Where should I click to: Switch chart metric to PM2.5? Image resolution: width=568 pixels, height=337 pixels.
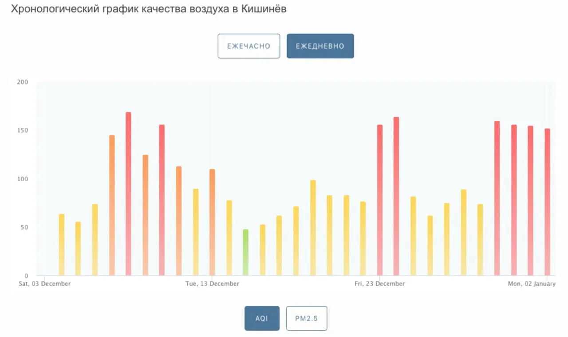tap(307, 318)
